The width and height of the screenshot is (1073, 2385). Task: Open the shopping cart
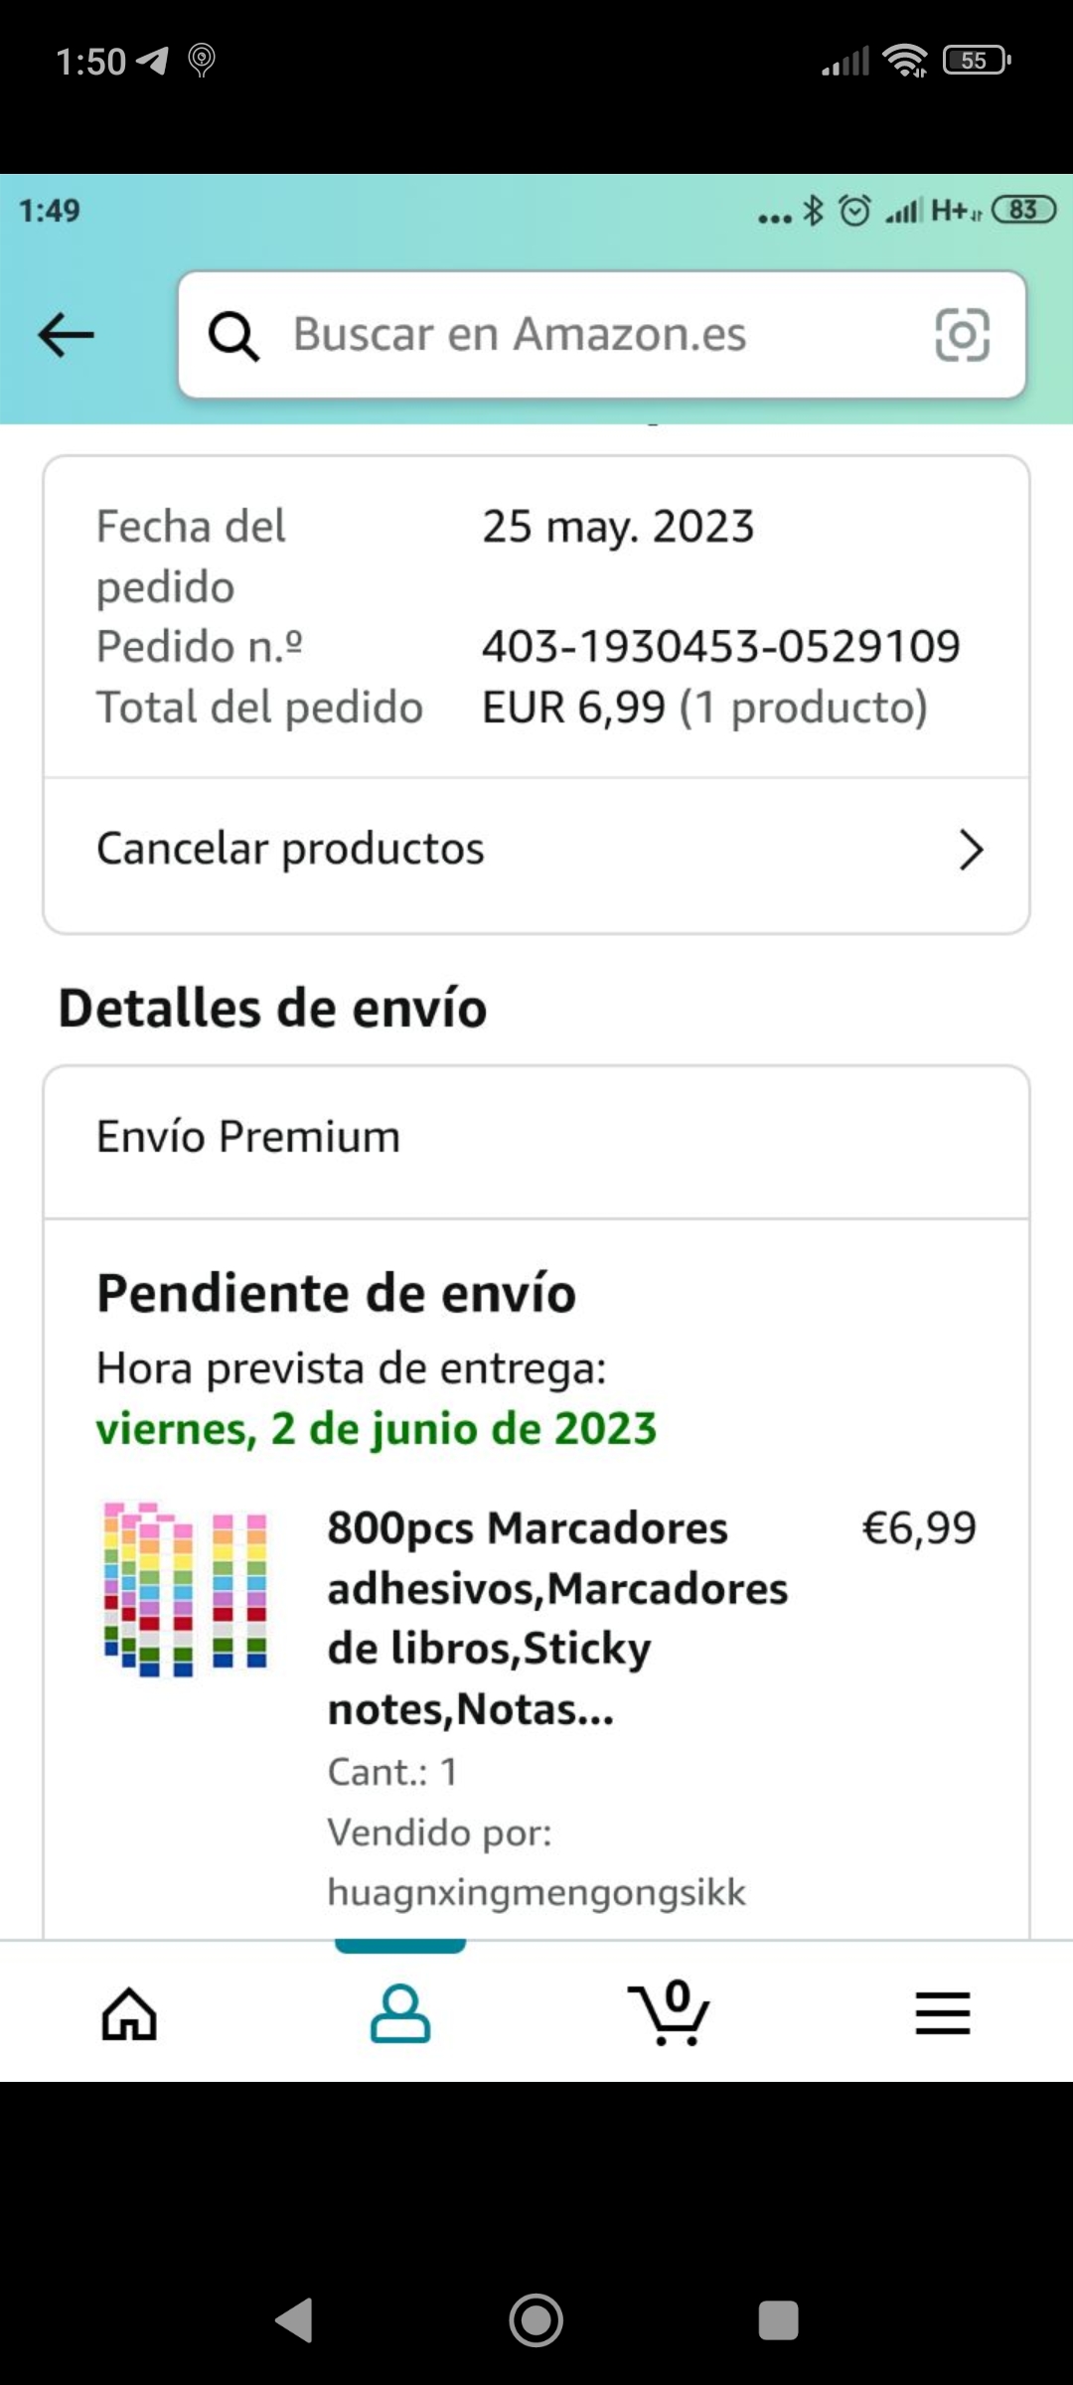(670, 2013)
